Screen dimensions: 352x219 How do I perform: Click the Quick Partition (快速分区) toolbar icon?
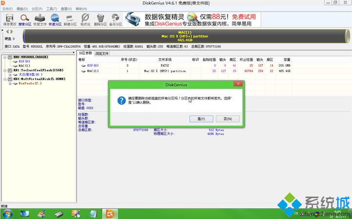pos(55,20)
